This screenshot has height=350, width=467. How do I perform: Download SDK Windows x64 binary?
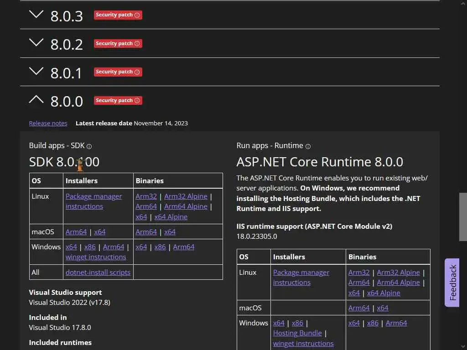(141, 247)
